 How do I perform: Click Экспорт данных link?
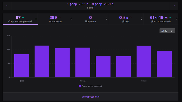pyautogui.click(x=90, y=97)
